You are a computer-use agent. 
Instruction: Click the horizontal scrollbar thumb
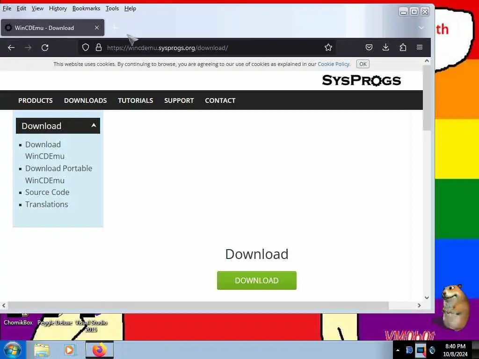(198, 305)
